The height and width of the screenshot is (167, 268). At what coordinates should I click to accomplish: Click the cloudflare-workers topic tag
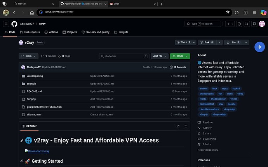(209, 109)
